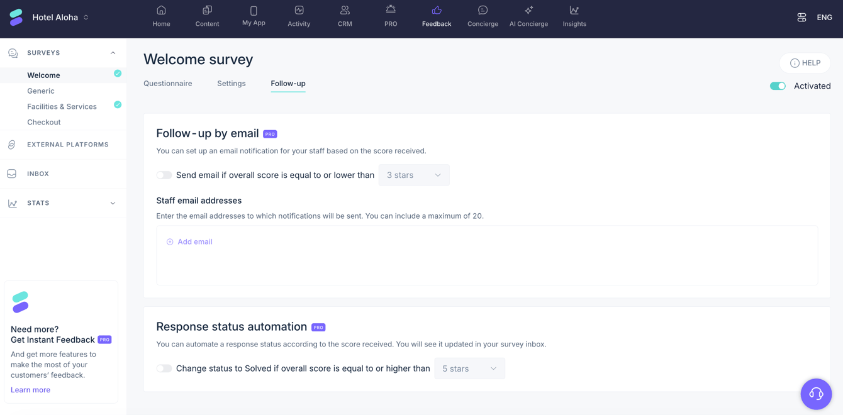Image resolution: width=843 pixels, height=415 pixels.
Task: Click the Add email link
Action: [x=189, y=241]
